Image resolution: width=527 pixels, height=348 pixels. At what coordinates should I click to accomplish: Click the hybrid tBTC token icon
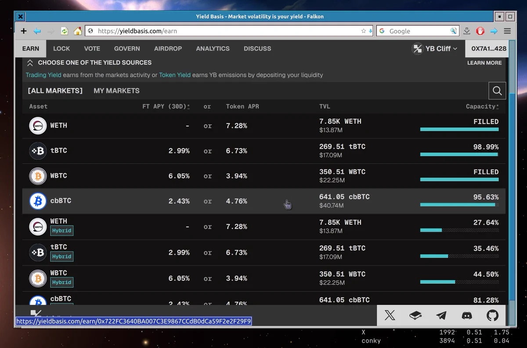[x=38, y=252]
